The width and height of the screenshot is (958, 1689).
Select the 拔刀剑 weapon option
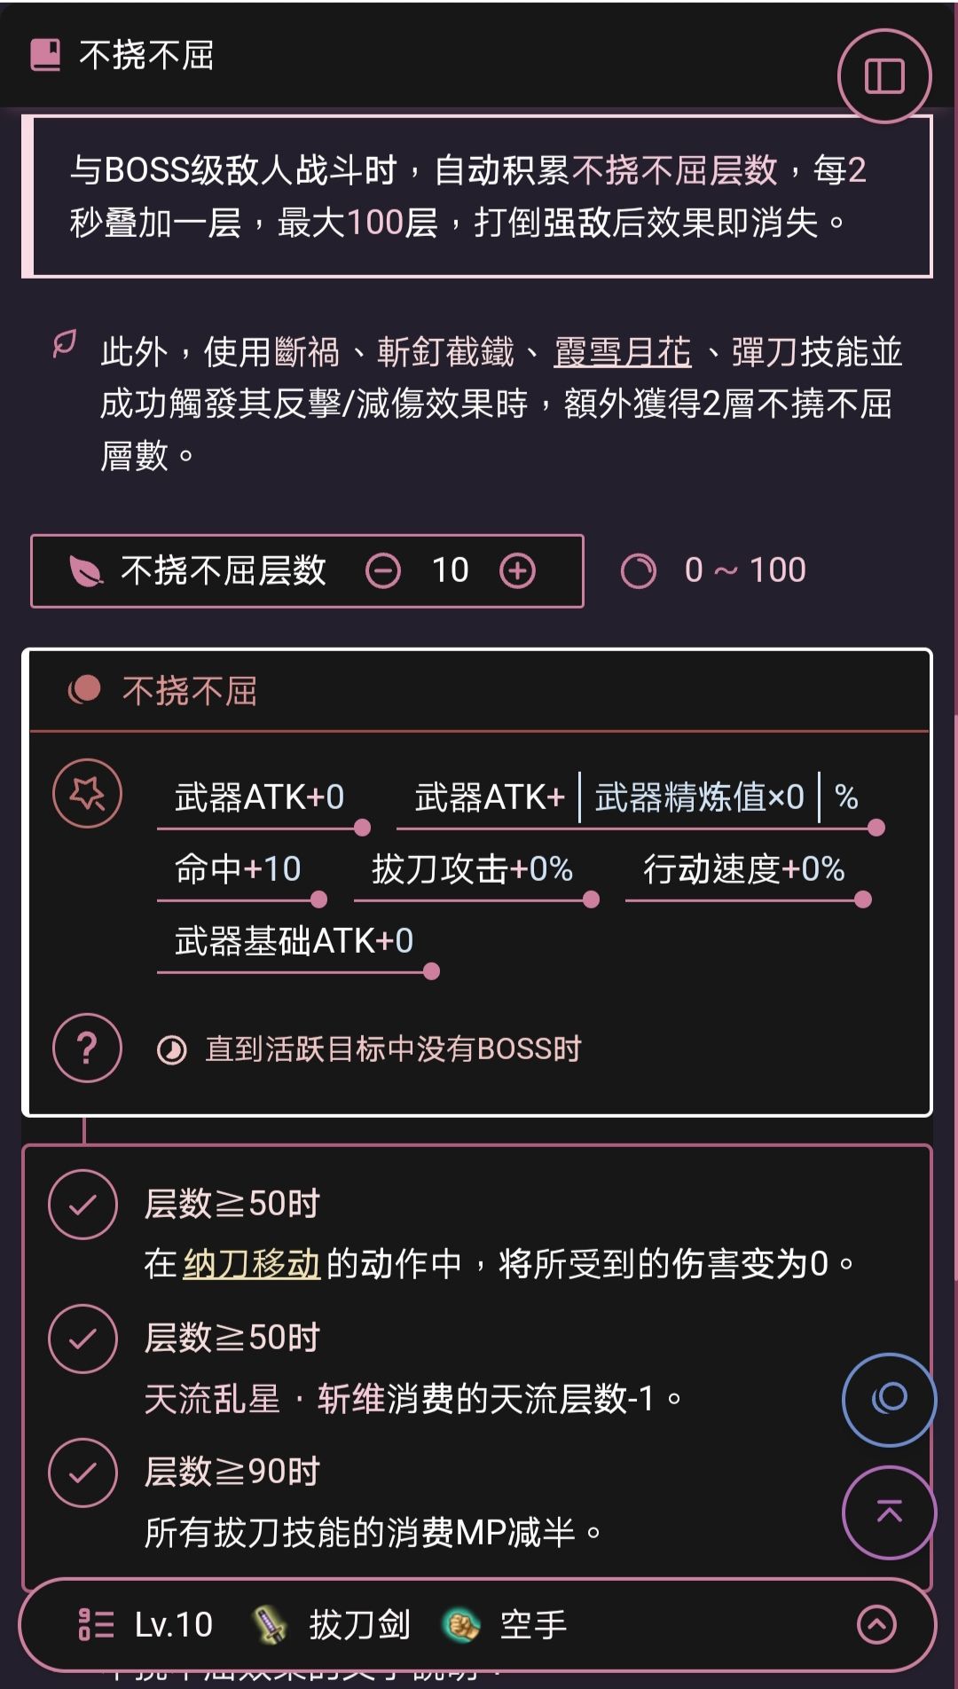pyautogui.click(x=333, y=1625)
